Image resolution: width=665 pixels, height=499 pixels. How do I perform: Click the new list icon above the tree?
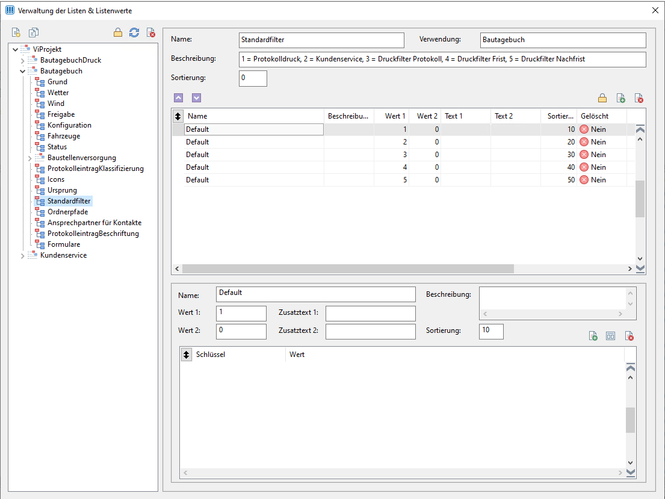pyautogui.click(x=16, y=33)
